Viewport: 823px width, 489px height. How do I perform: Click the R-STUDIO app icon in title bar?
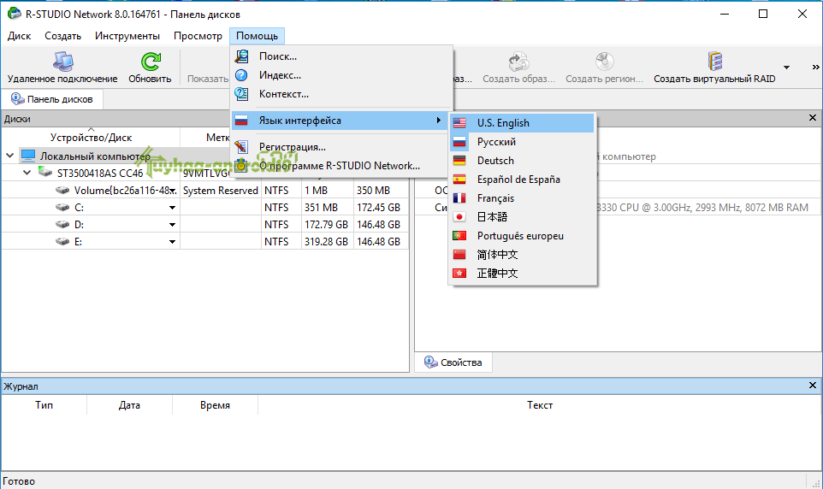pyautogui.click(x=15, y=15)
